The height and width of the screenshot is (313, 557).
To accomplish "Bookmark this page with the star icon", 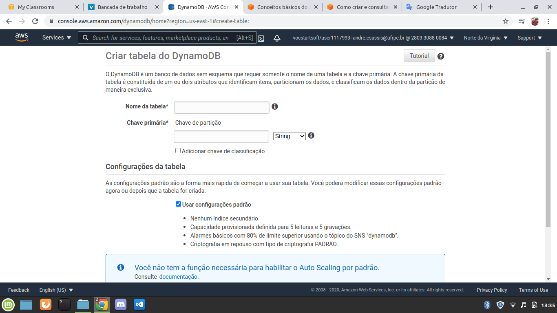I will pyautogui.click(x=506, y=21).
